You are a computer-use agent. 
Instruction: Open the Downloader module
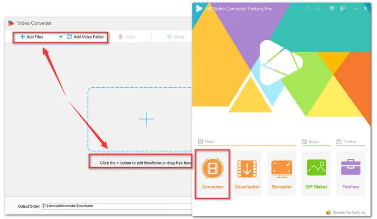[247, 174]
